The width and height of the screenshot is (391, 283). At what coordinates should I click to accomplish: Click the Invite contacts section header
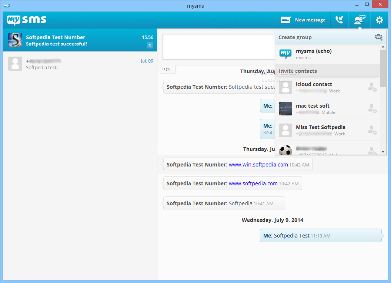tap(327, 71)
